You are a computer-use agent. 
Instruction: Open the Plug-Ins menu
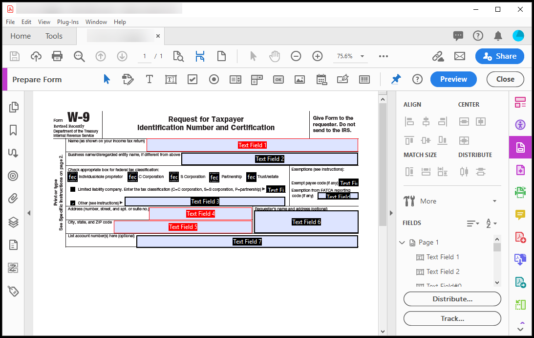[68, 22]
